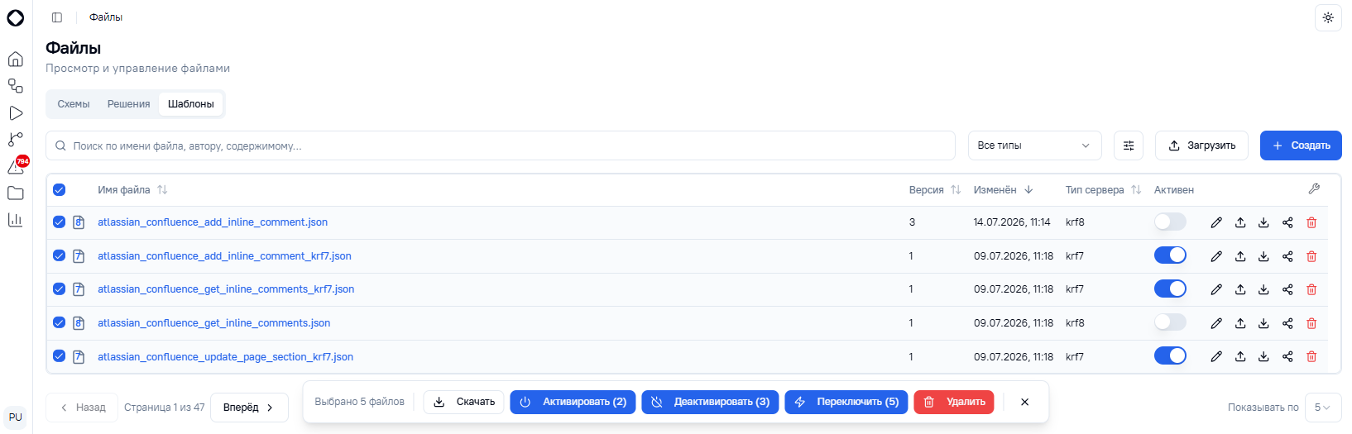1352x434 pixels.
Task: Disable the active toggle for atlassian_confluence_add_inline_comment_krf7.json
Action: coord(1170,255)
